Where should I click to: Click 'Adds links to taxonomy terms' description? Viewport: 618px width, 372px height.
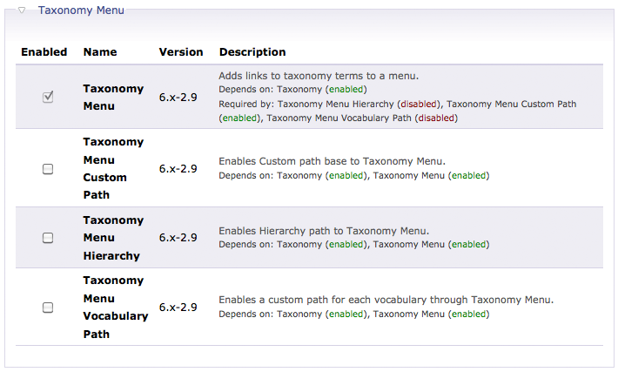click(319, 77)
